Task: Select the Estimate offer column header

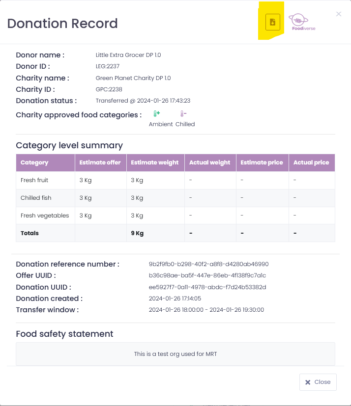Action: [x=101, y=162]
